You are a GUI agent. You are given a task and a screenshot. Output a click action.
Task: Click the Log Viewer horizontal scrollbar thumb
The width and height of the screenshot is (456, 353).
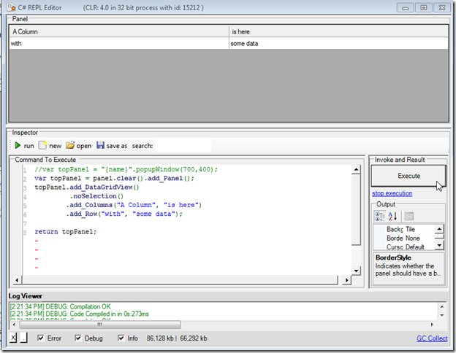point(99,325)
